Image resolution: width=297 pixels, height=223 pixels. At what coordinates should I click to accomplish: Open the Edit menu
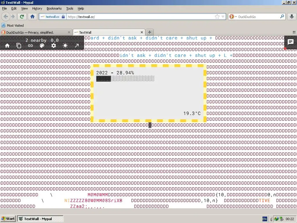pos(14,8)
